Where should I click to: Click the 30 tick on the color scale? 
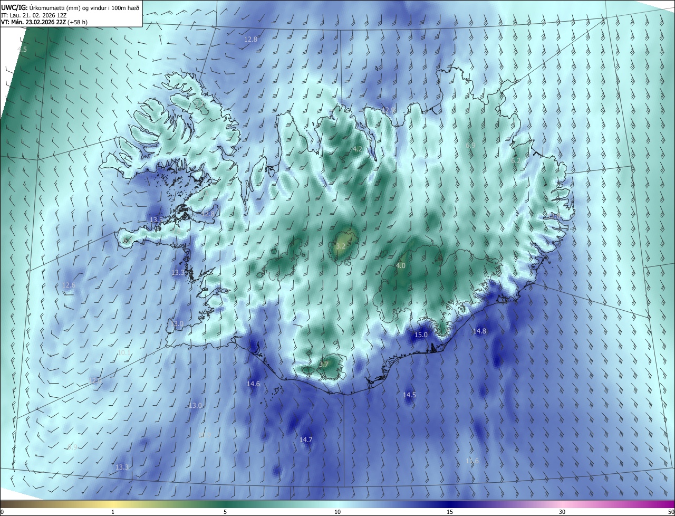tap(562, 512)
